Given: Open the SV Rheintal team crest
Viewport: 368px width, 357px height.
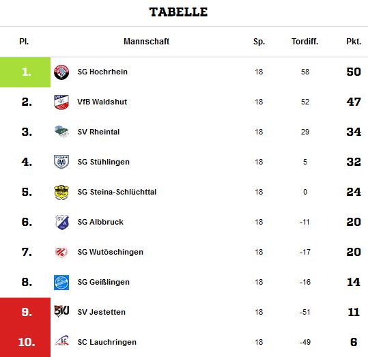Looking at the screenshot, I should tap(61, 132).
